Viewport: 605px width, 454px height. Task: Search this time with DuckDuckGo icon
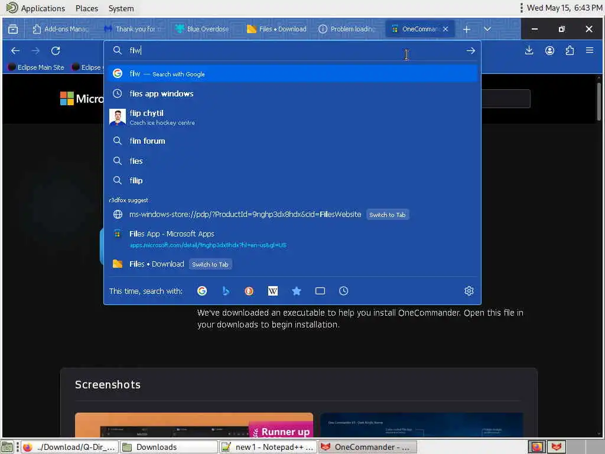point(249,291)
